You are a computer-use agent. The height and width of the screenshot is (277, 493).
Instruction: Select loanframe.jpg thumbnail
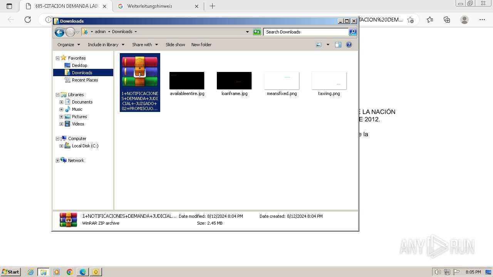(234, 80)
